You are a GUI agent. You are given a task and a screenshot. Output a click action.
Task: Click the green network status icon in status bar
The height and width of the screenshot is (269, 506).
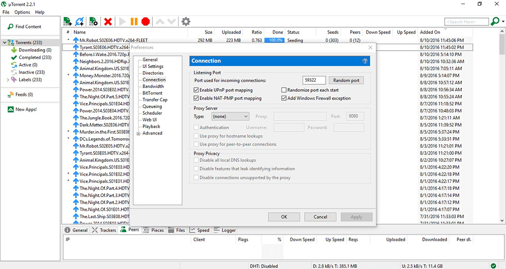point(493,266)
